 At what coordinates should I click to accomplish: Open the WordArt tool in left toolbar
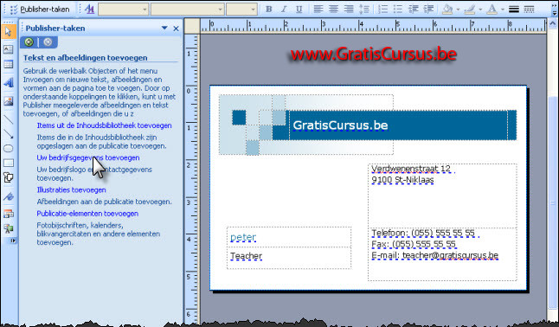(x=8, y=83)
